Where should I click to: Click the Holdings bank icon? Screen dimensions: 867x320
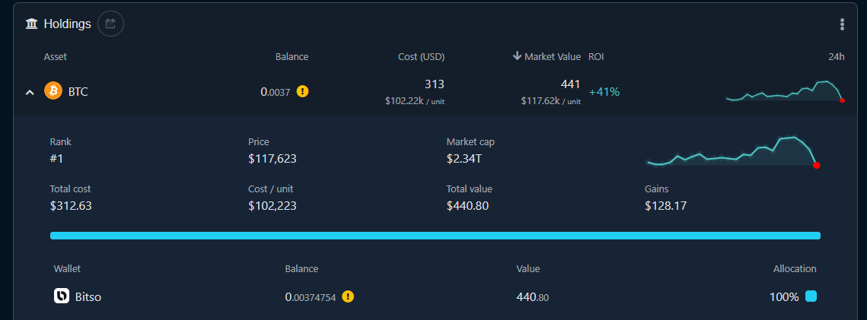pyautogui.click(x=32, y=24)
